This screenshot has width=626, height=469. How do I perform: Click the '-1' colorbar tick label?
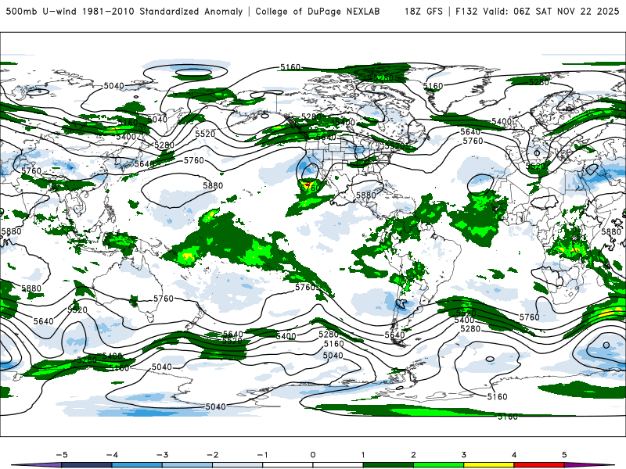tap(262, 455)
